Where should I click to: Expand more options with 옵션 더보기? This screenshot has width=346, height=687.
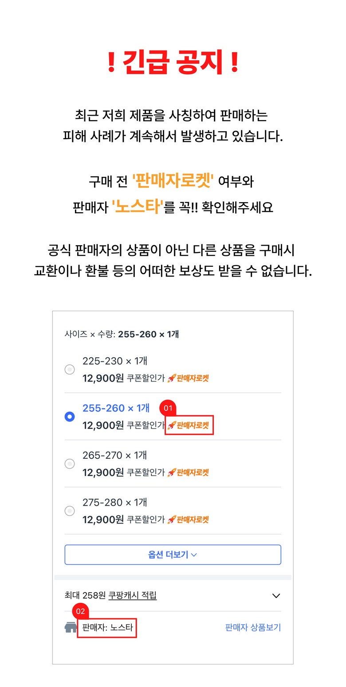click(x=173, y=554)
